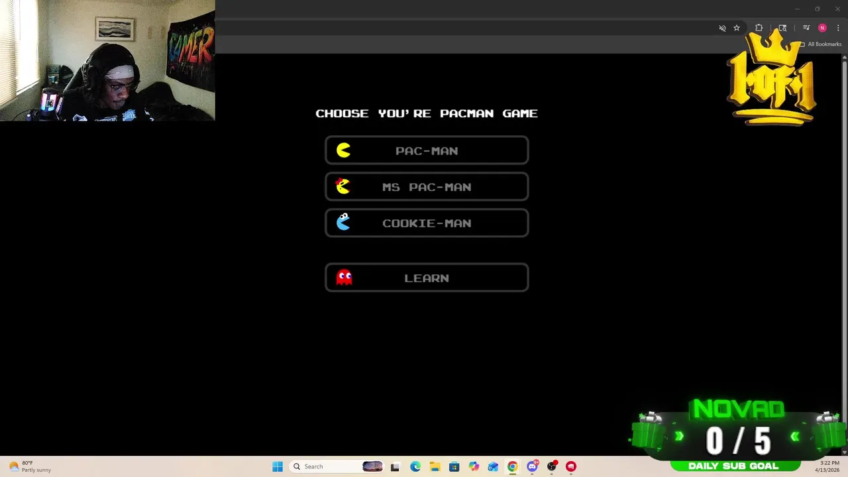Open Copilot from the taskbar

pyautogui.click(x=474, y=466)
